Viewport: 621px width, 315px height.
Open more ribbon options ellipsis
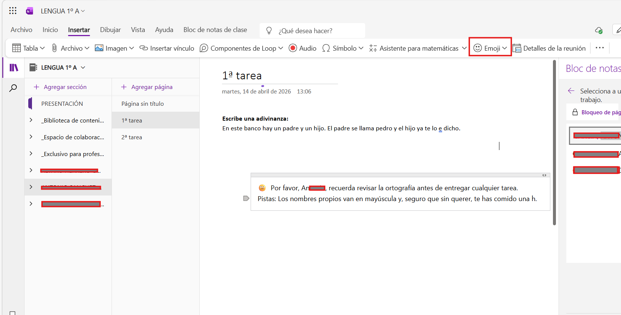coord(600,48)
